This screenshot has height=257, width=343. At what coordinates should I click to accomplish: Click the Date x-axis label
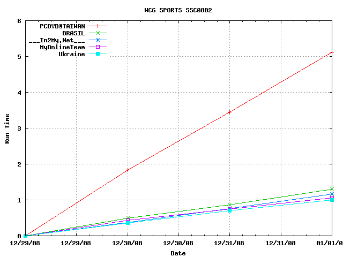pos(178,253)
